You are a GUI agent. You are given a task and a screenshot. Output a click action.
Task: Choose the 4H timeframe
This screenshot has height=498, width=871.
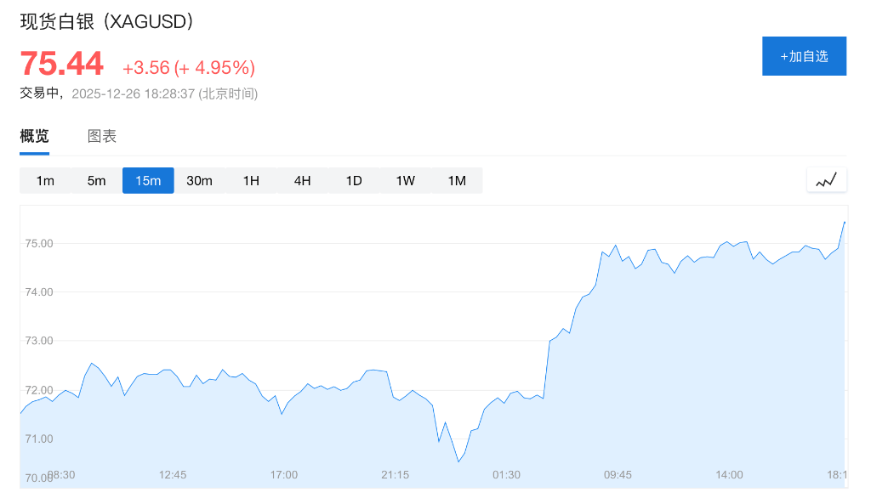pos(302,180)
